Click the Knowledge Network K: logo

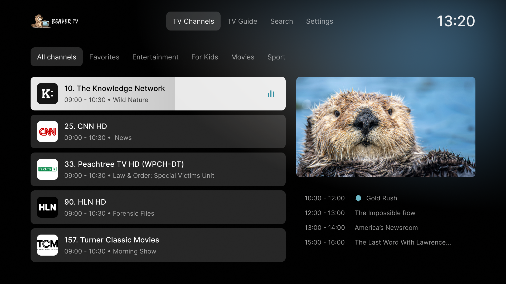[x=47, y=94]
